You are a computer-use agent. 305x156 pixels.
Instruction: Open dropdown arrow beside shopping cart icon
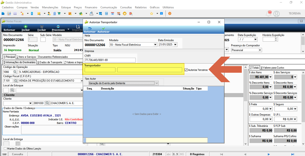[x=64, y=14]
